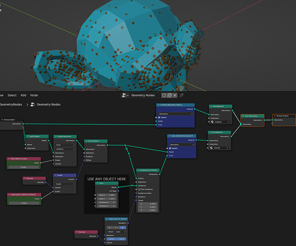Enable the Pick Instance checkbox
Image resolution: width=296 pixels, height=246 pixels.
(x=139, y=189)
